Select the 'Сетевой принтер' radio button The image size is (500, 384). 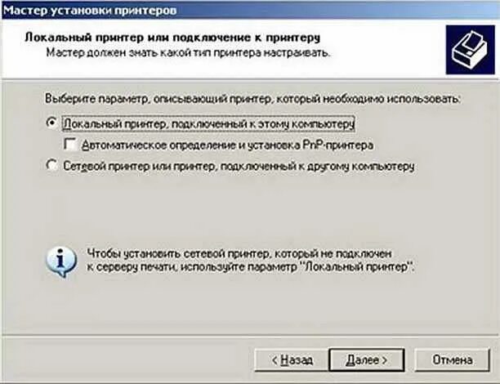[x=51, y=166]
